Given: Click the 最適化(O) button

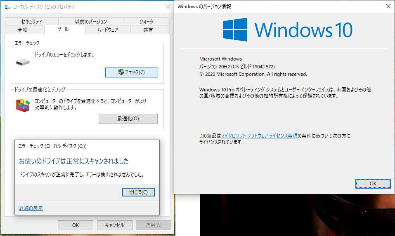Looking at the screenshot, I should click(x=128, y=119).
